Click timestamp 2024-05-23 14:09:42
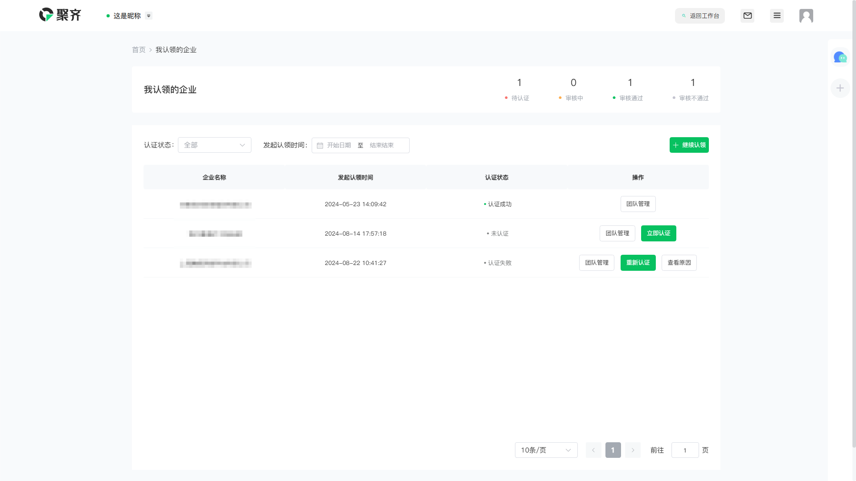 coord(355,204)
